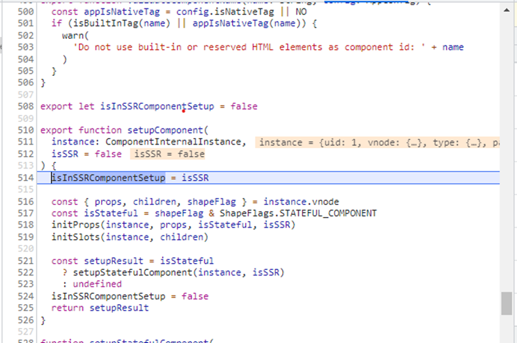This screenshot has height=343, width=517.
Task: Click 'return setupResult' on line 525
Action: (100, 308)
